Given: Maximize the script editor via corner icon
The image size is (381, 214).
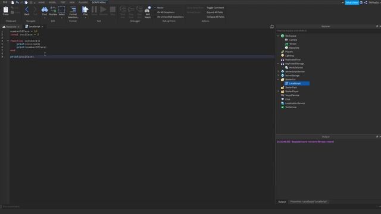Looking at the screenshot, I should pyautogui.click(x=272, y=26).
